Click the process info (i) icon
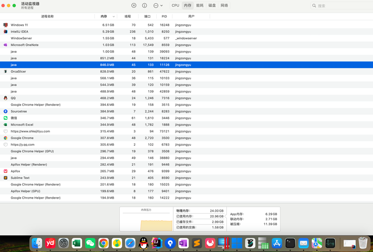 pyautogui.click(x=145, y=6)
